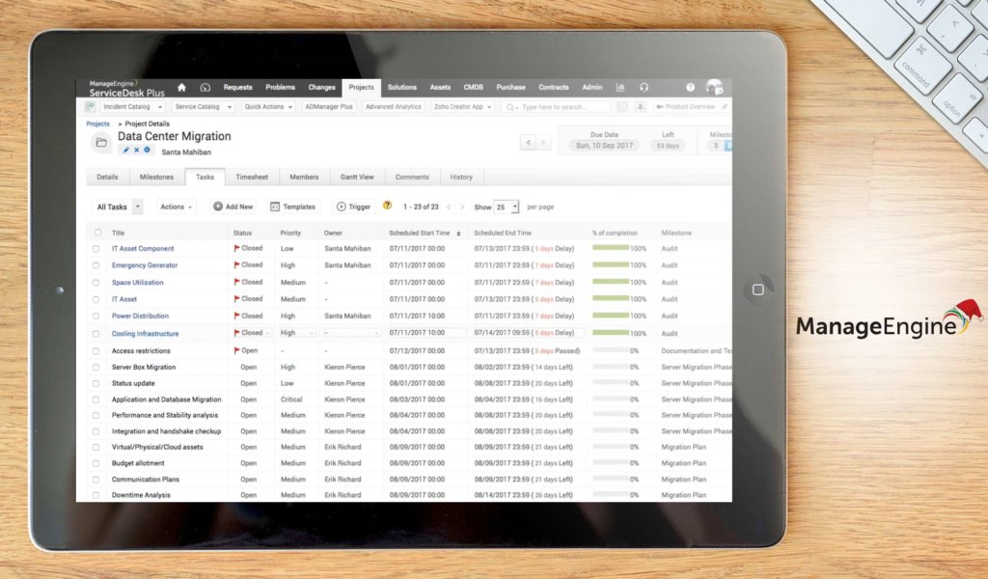
Task: Expand the Actions dropdown menu
Action: pyautogui.click(x=175, y=207)
